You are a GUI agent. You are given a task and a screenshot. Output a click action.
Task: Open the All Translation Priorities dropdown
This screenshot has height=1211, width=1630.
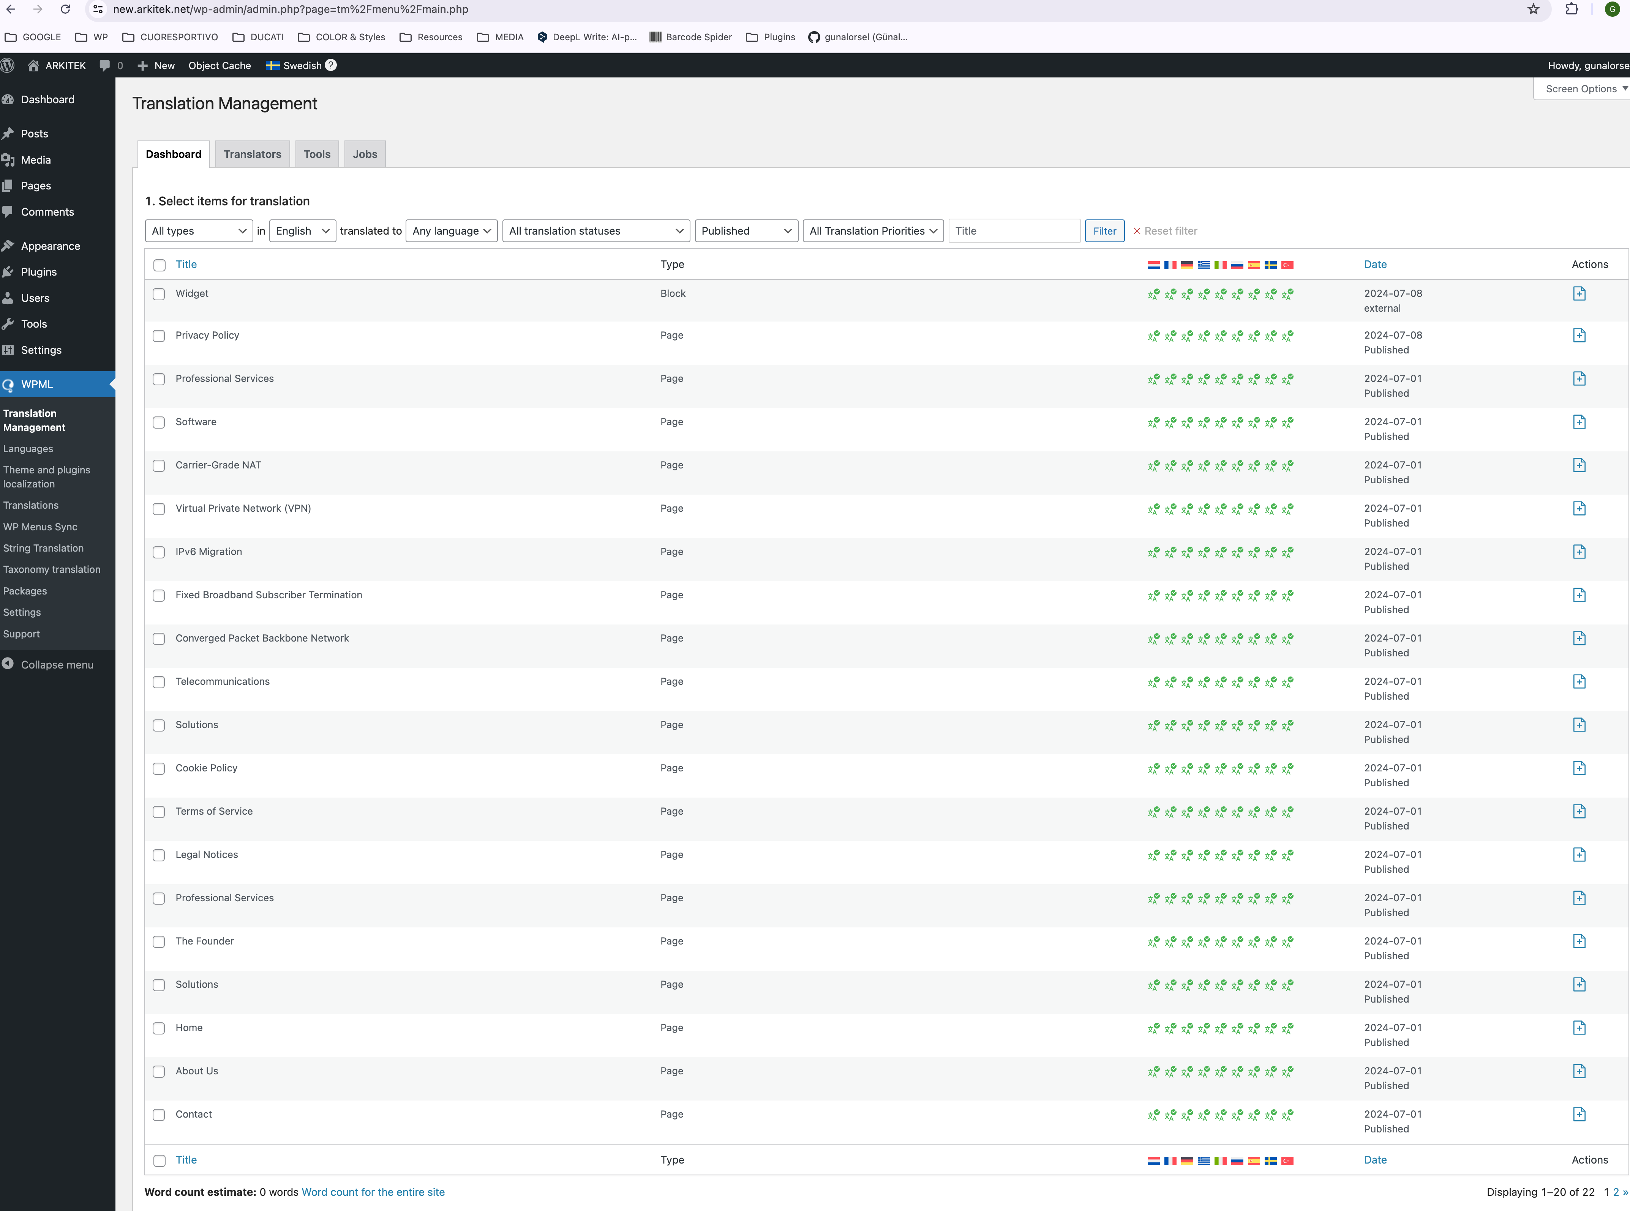[873, 231]
